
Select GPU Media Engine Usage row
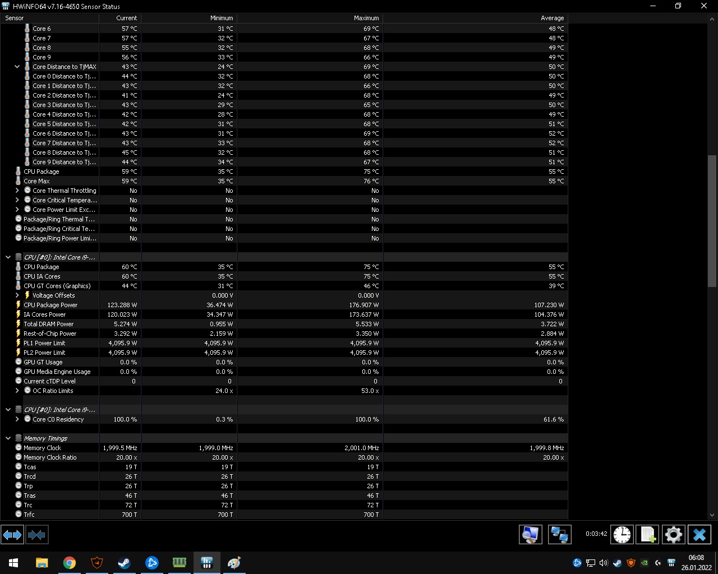click(x=284, y=372)
